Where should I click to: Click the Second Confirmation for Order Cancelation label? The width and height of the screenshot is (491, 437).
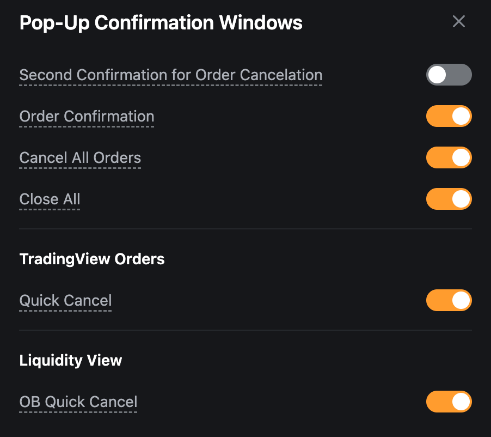(x=170, y=75)
